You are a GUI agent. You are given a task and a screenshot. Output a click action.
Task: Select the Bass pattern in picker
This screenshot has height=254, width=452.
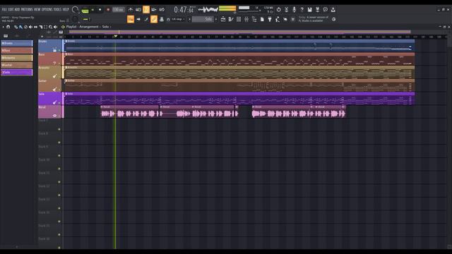tap(17, 50)
